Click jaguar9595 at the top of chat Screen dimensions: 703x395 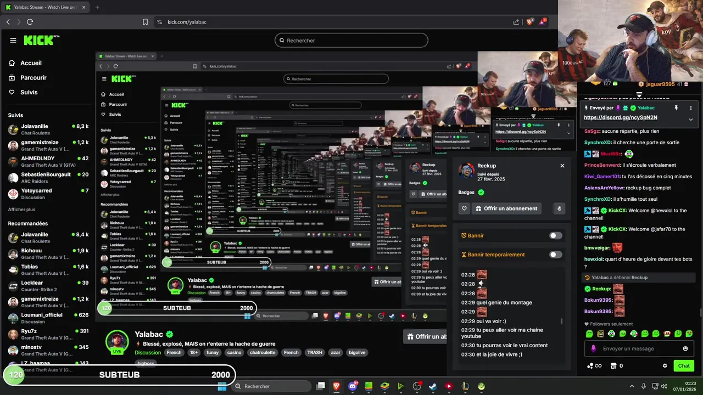coord(661,84)
